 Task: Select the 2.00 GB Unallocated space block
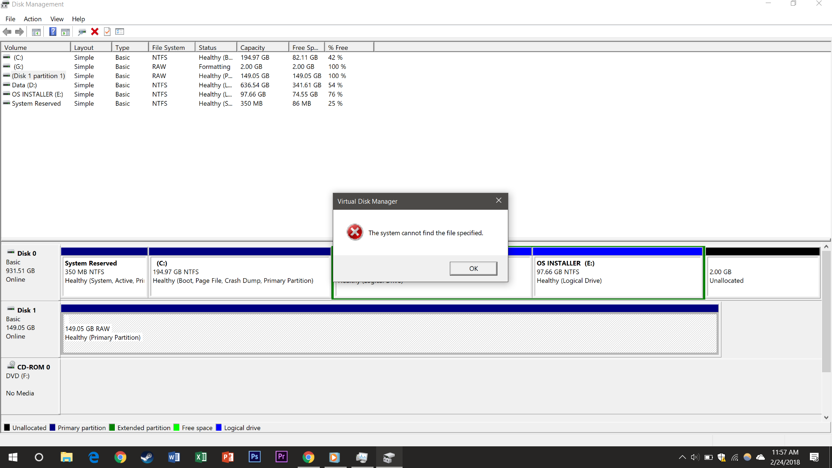coord(763,276)
